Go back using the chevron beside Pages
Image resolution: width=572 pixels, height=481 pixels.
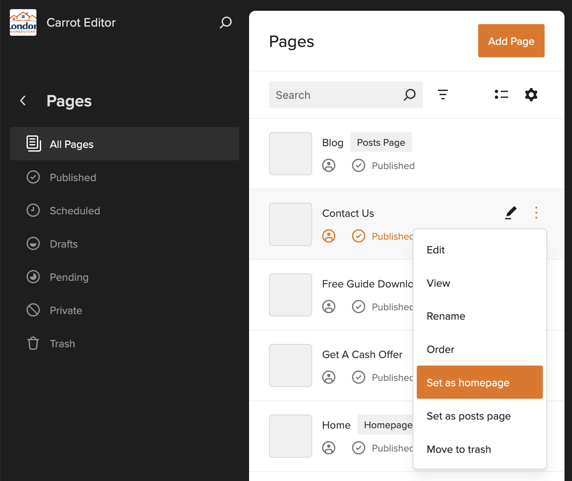pos(23,101)
